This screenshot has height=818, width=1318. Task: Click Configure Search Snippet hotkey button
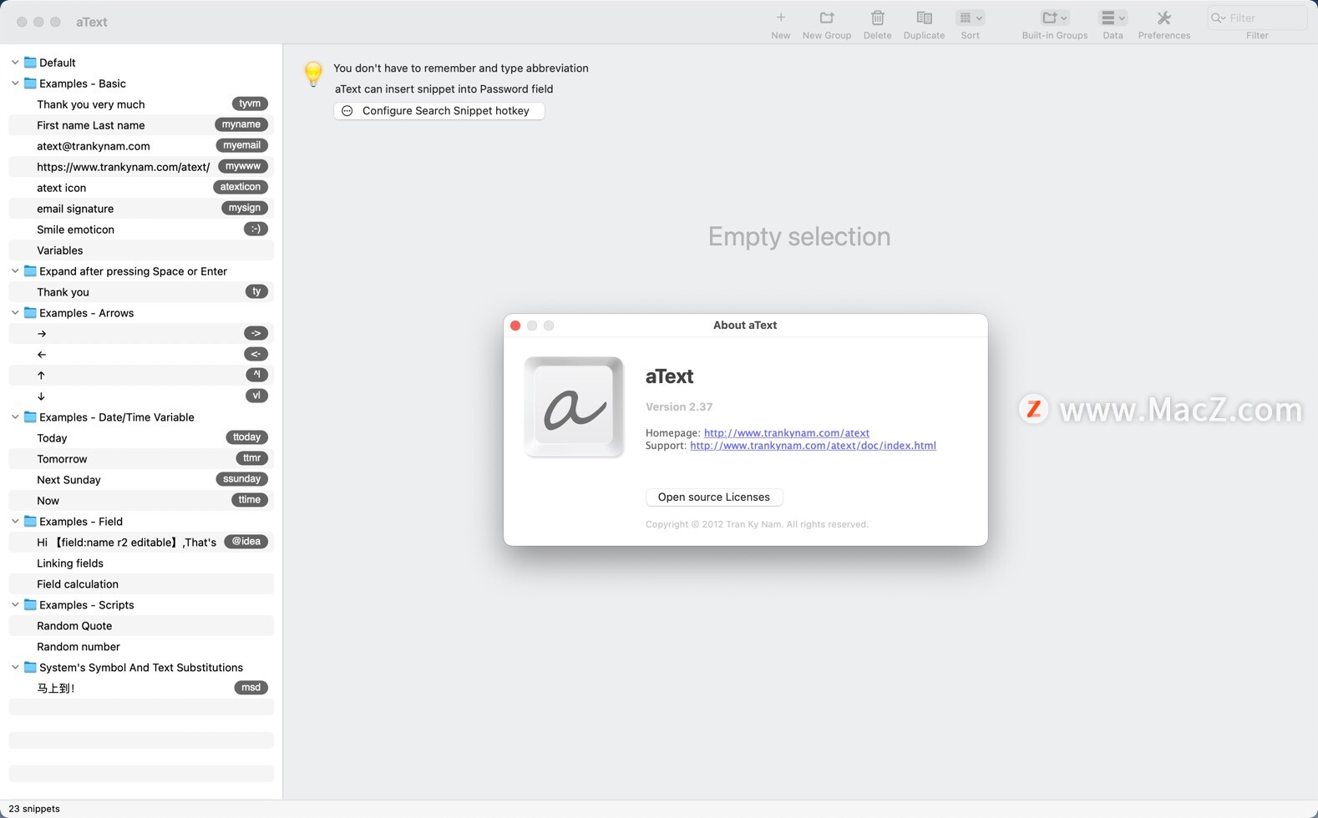[x=439, y=111]
